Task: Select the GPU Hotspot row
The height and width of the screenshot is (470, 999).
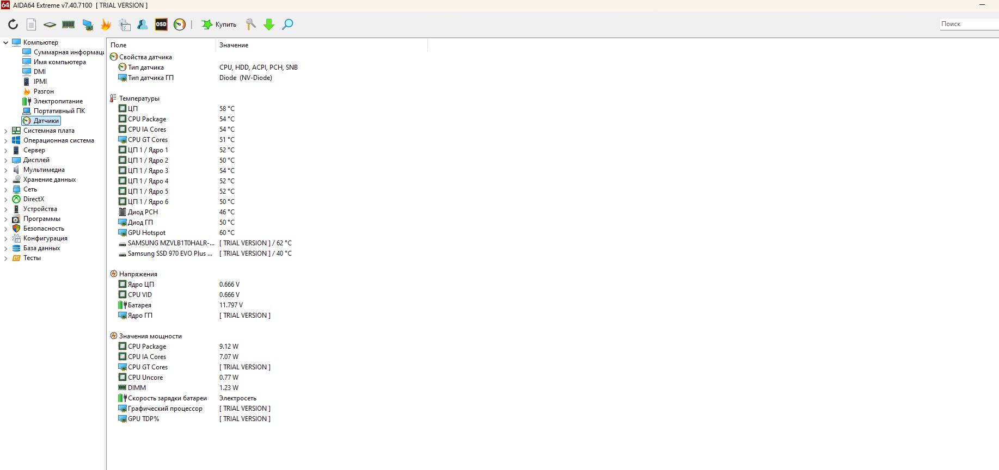Action: click(147, 233)
